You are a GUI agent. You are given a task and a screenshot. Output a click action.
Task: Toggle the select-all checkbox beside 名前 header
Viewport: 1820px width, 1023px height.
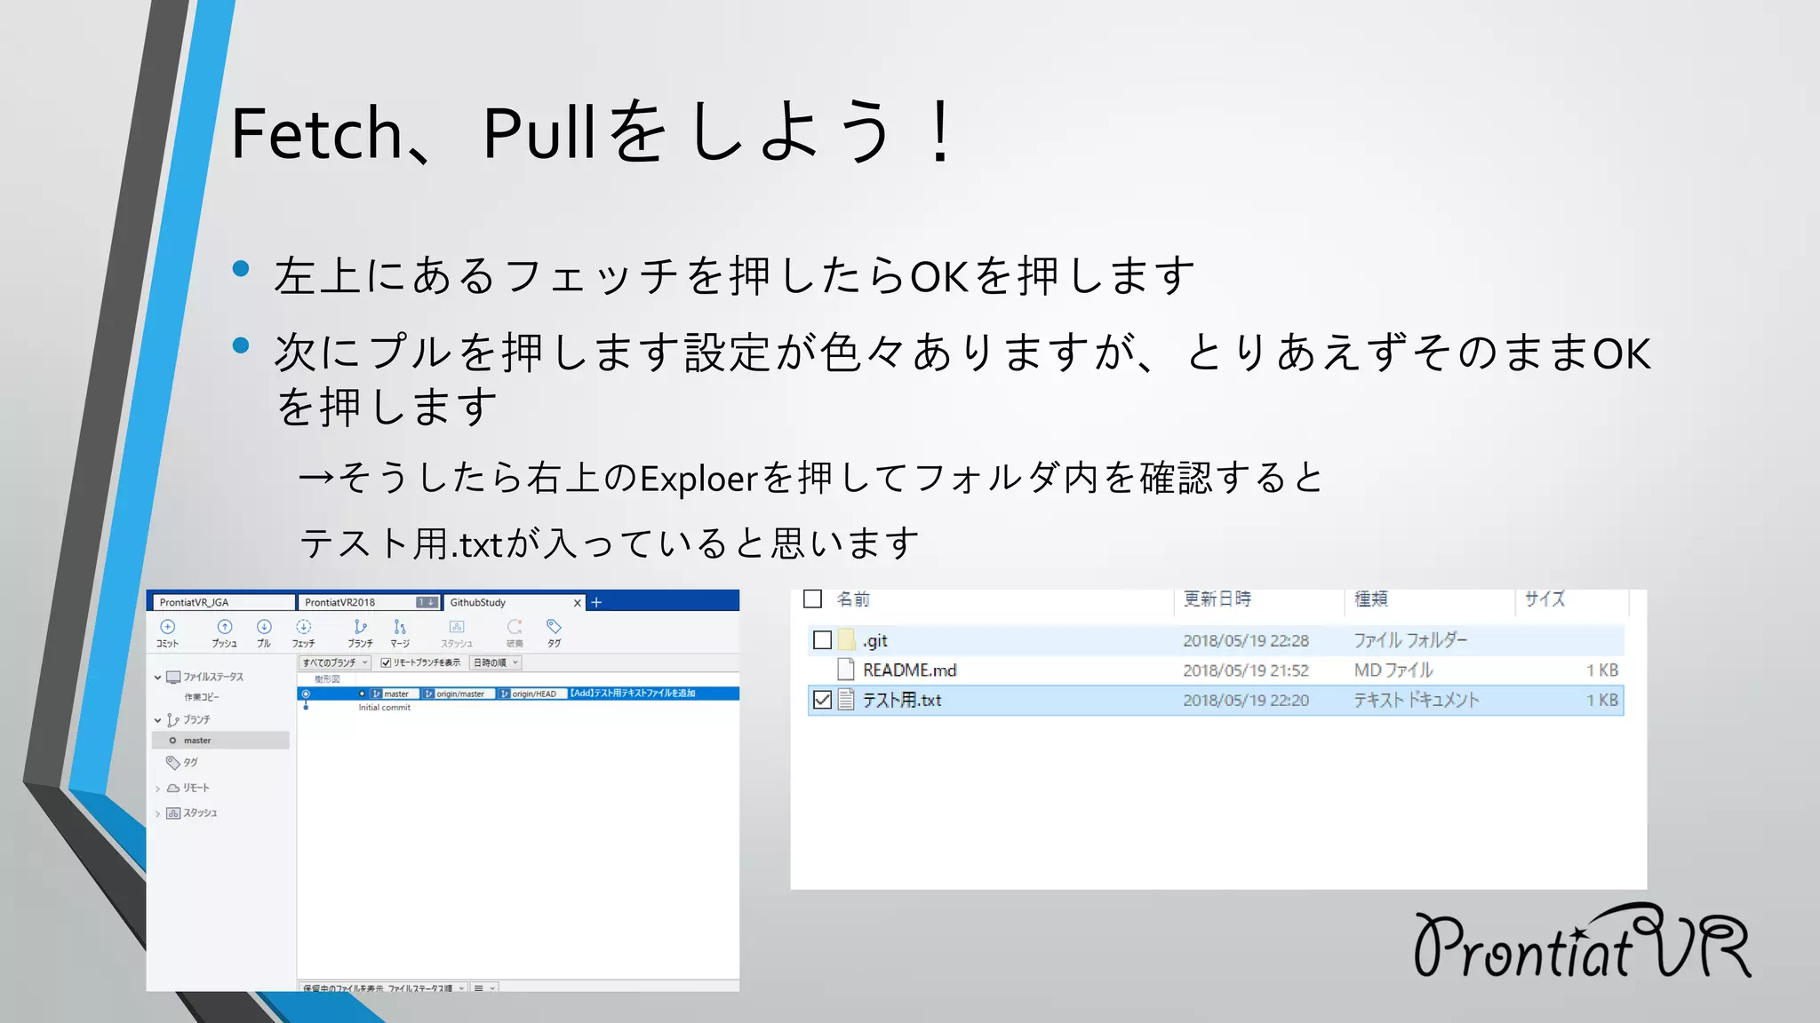(812, 599)
